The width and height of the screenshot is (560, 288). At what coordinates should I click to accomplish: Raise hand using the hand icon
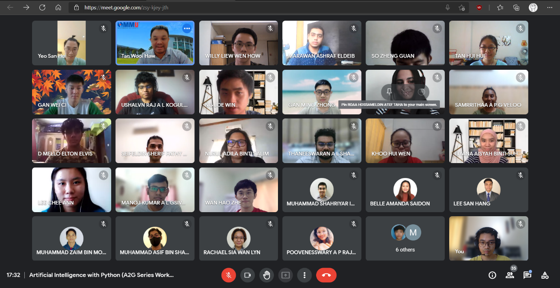267,275
